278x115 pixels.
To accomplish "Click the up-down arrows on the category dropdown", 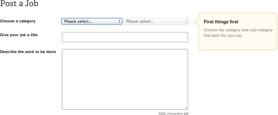I will (120, 21).
